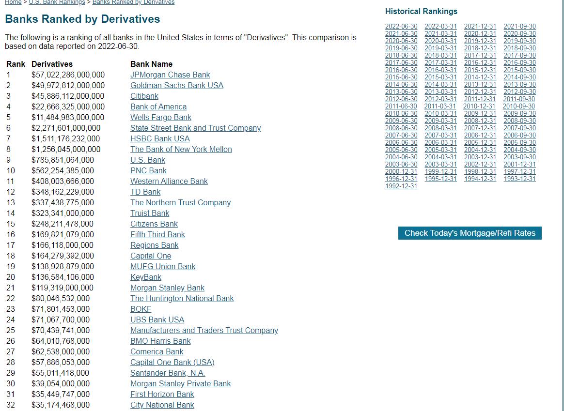Open the Capital One link at rank 18
This screenshot has height=411, width=564.
point(151,256)
